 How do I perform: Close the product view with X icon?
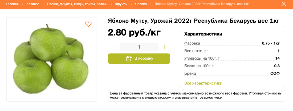(284, 4)
